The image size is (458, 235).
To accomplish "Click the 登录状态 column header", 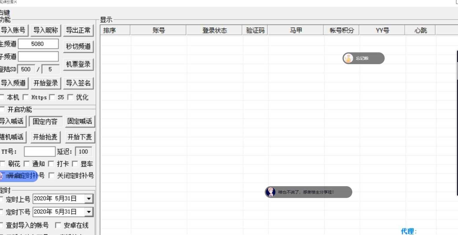I will [x=214, y=30].
